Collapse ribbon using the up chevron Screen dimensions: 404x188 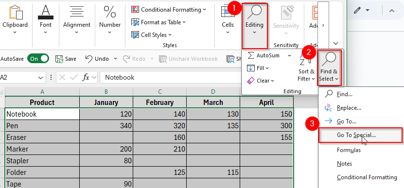click(x=392, y=11)
